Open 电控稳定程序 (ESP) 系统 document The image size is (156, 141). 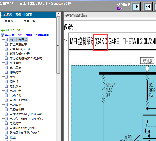click(26, 119)
